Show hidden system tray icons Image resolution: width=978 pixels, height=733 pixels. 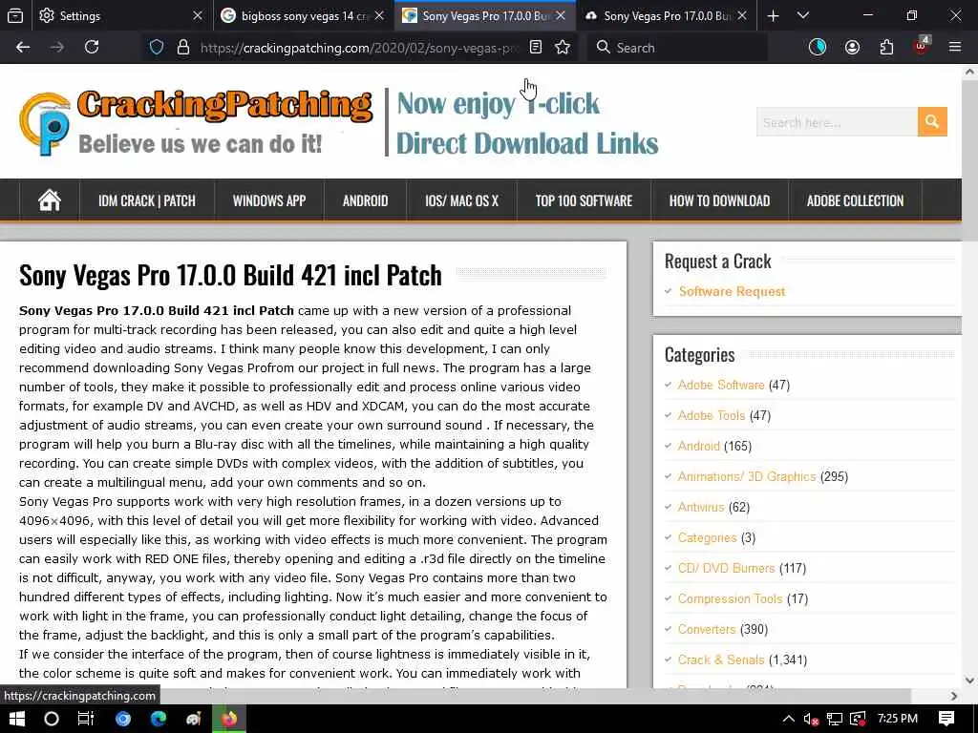[788, 719]
